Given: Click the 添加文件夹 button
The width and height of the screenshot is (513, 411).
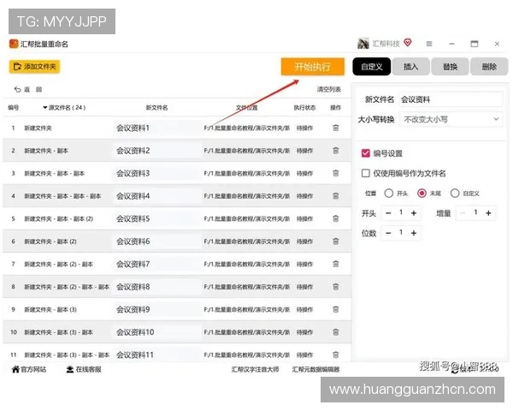Looking at the screenshot, I should (x=34, y=67).
